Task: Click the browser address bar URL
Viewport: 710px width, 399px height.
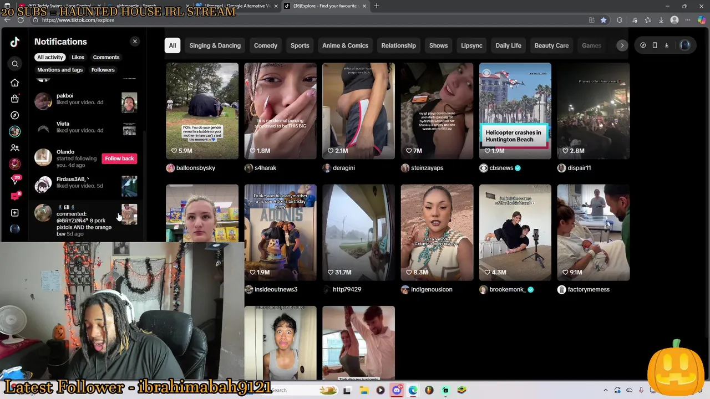Action: point(78,20)
